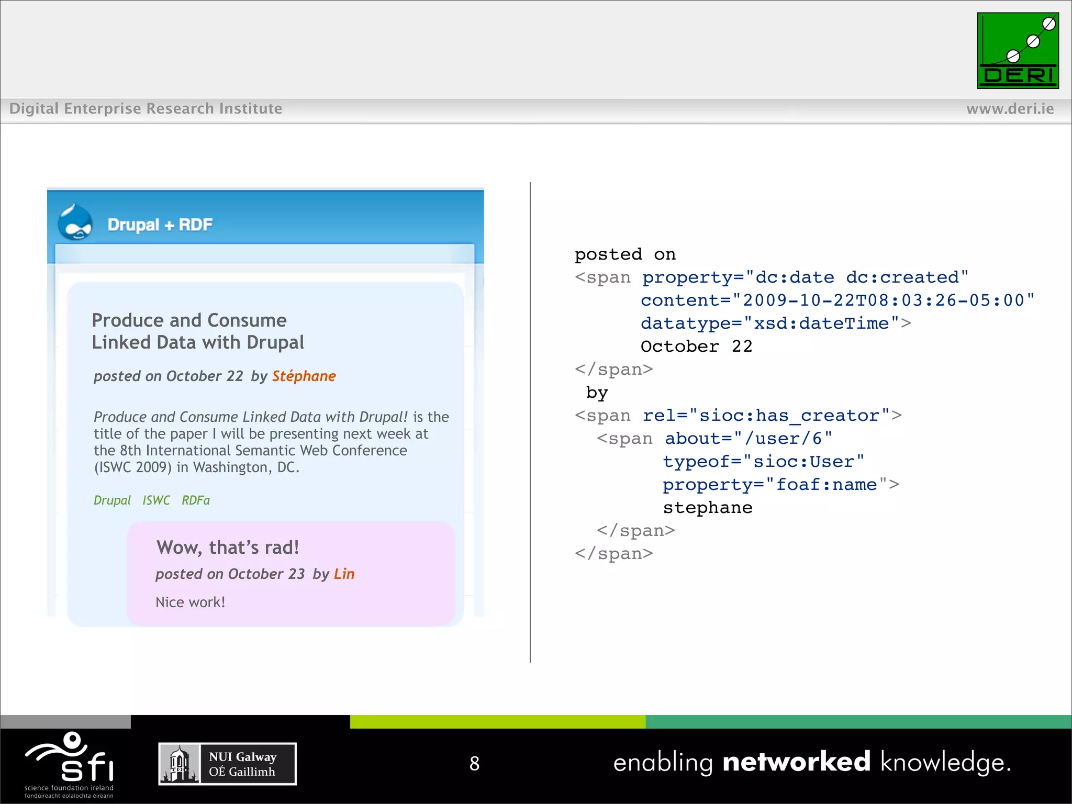Click the DERI logo in the corner

tap(1018, 51)
